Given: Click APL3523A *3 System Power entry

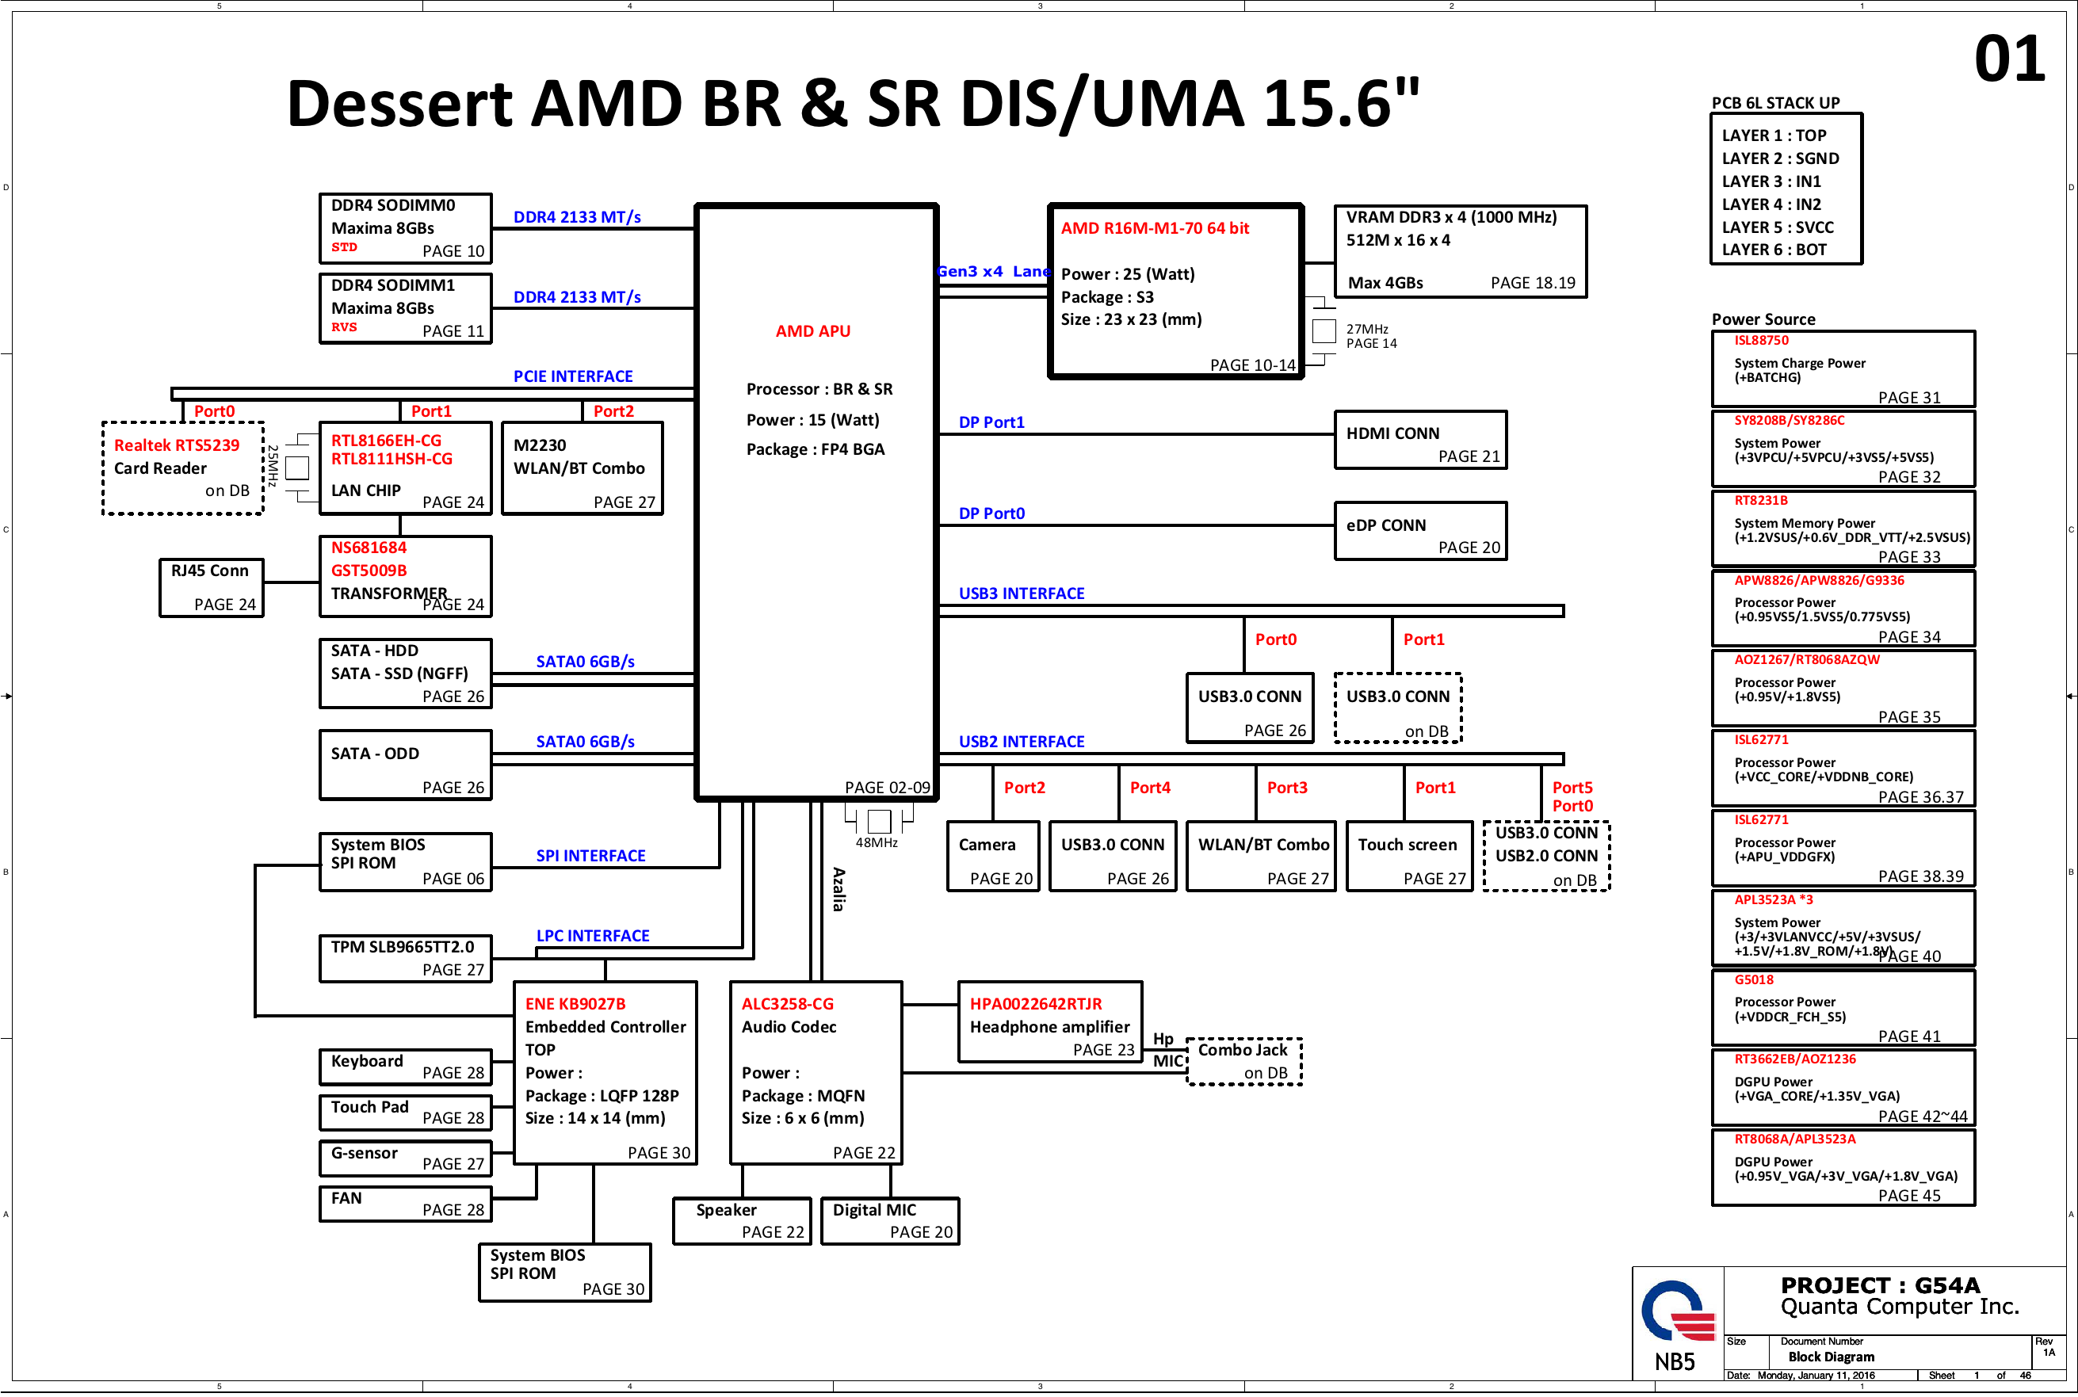Looking at the screenshot, I should tap(1843, 929).
